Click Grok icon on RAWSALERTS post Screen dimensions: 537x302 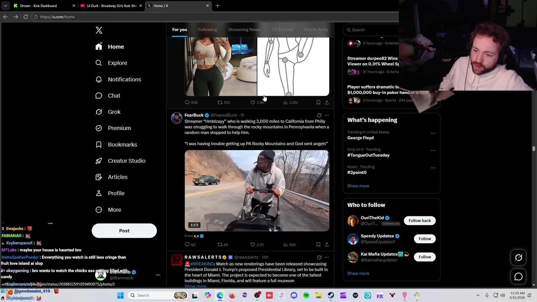coord(319,257)
